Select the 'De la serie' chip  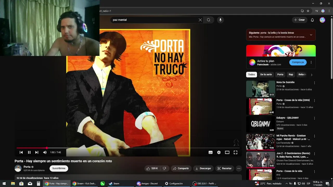coord(266,75)
